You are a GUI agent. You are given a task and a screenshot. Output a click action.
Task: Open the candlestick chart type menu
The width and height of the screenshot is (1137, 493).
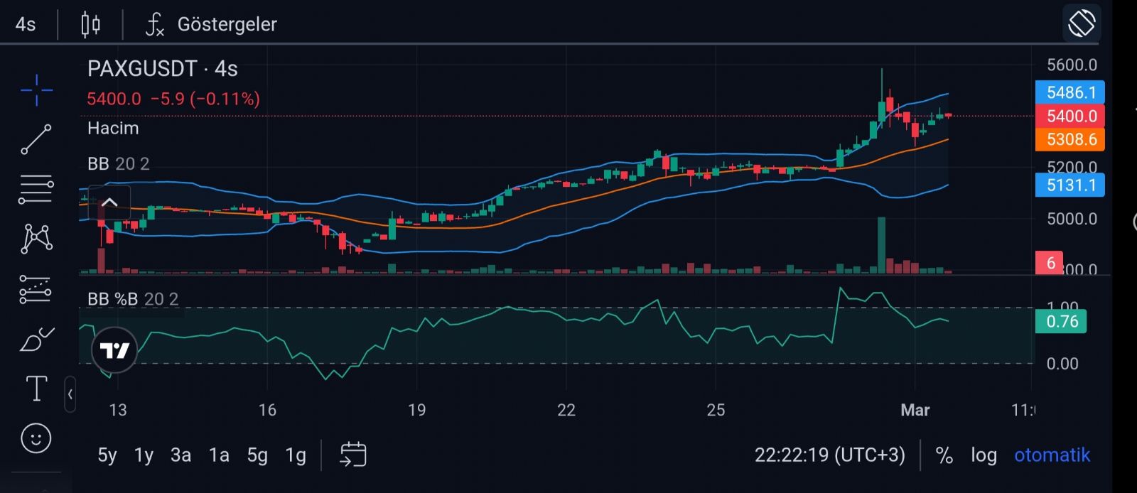pyautogui.click(x=90, y=24)
